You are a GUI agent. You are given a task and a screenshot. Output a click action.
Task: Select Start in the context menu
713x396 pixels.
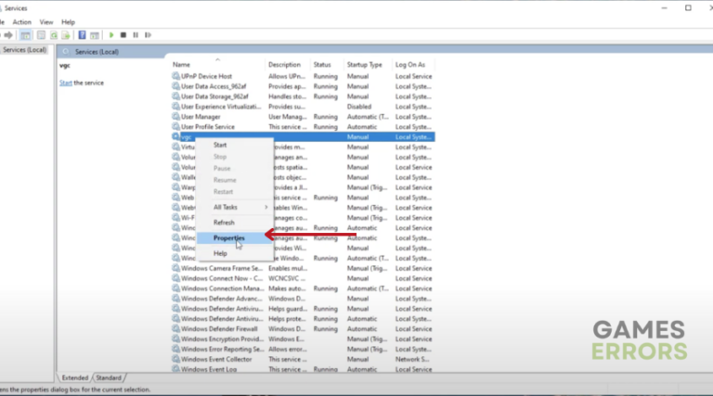220,145
